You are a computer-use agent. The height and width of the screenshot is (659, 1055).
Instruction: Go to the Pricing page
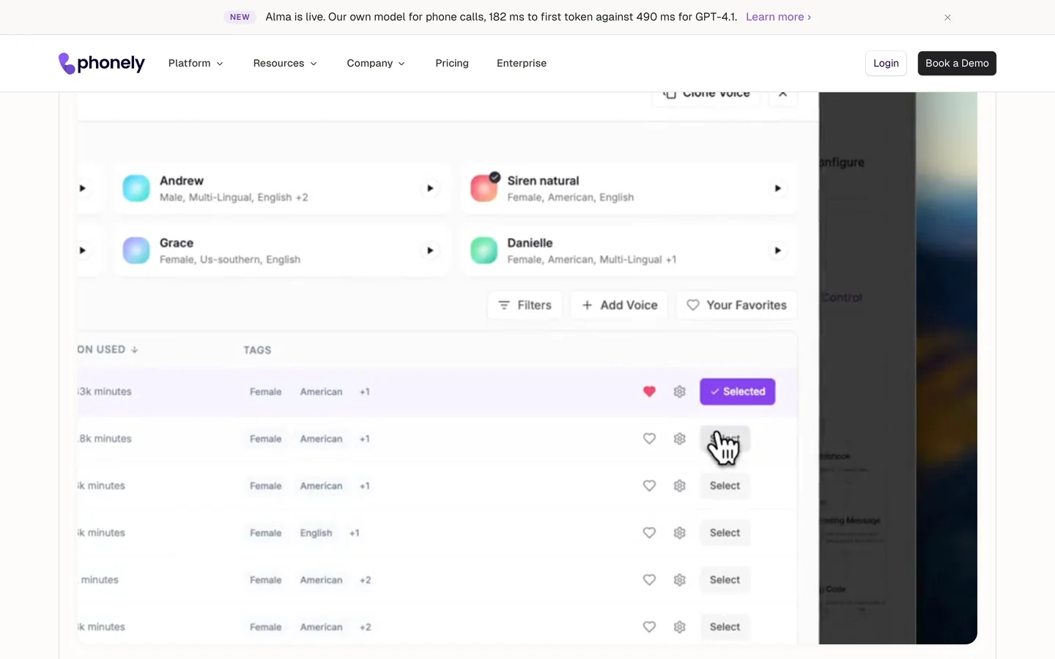(452, 64)
